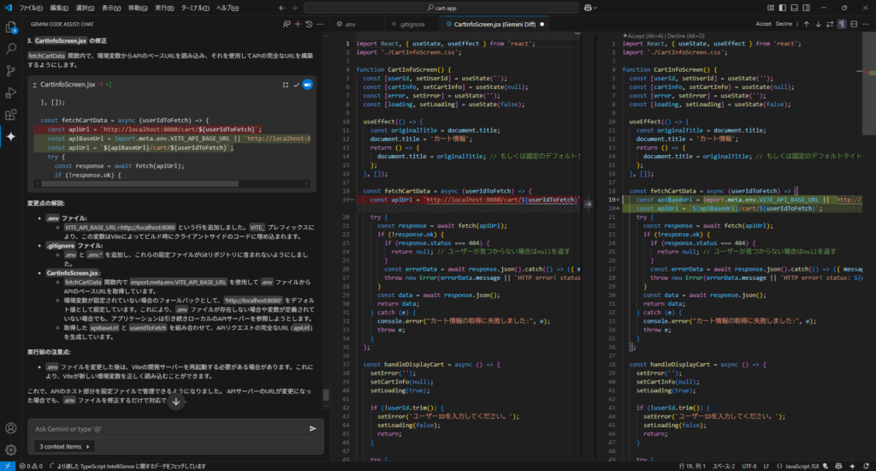Go to previous change with up arrow
The height and width of the screenshot is (471, 876).
click(x=806, y=24)
